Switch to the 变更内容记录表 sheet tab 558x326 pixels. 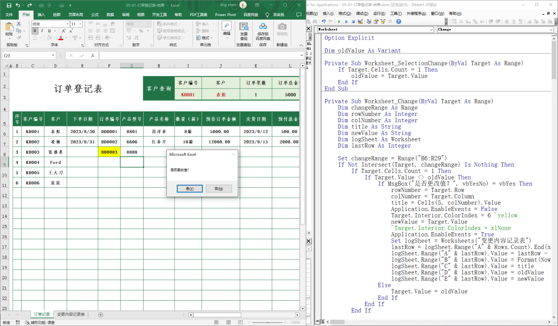(71, 314)
